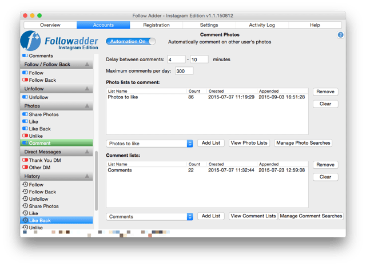Toggle the red Follow Back switch
Screen dimensions: 366x266
(25, 80)
